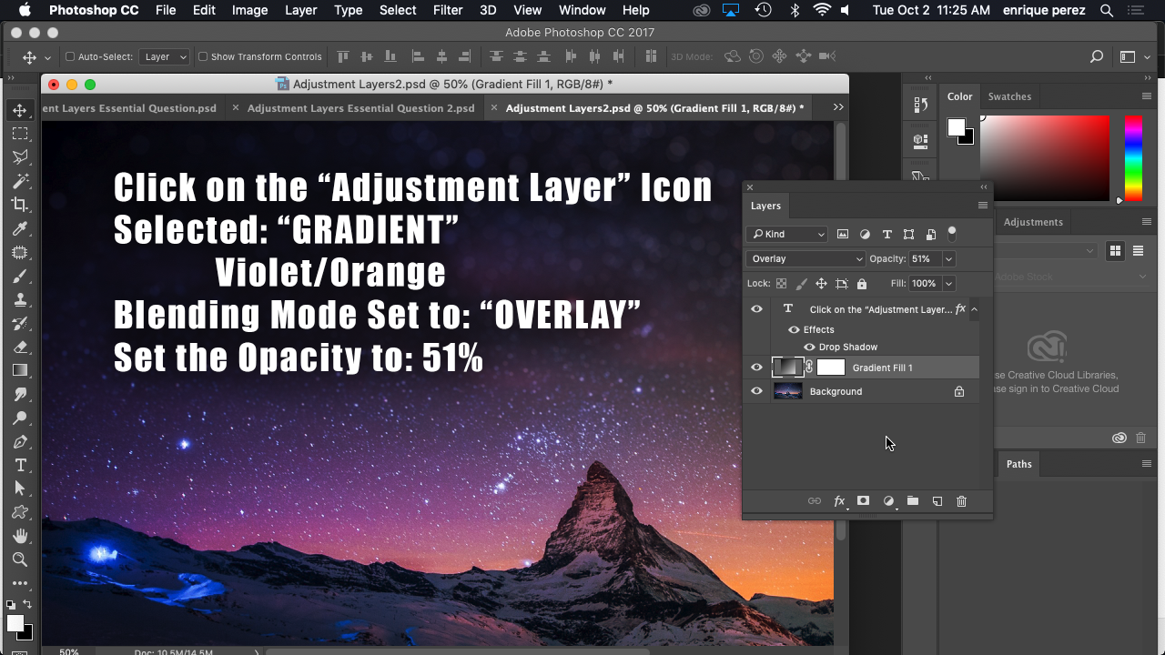Filter layers by adjustment layers icon

click(x=865, y=234)
